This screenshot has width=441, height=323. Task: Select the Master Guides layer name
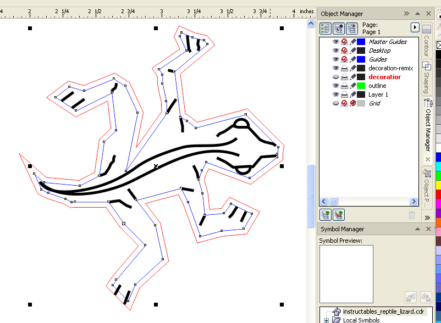(x=388, y=42)
